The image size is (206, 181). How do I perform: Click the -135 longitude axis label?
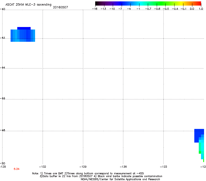pyautogui.click(x=3, y=167)
